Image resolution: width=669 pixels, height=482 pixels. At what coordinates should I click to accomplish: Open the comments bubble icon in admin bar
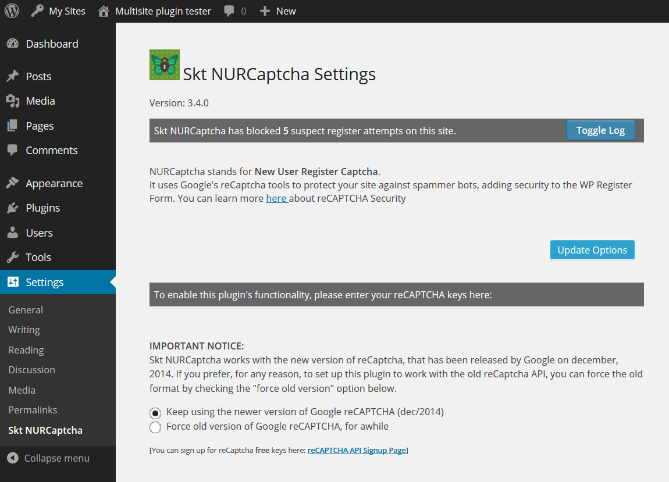(x=229, y=11)
